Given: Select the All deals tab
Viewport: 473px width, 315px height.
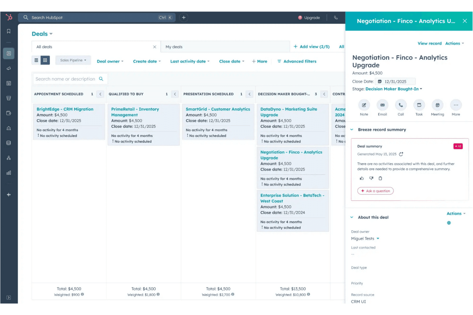Looking at the screenshot, I should [96, 47].
